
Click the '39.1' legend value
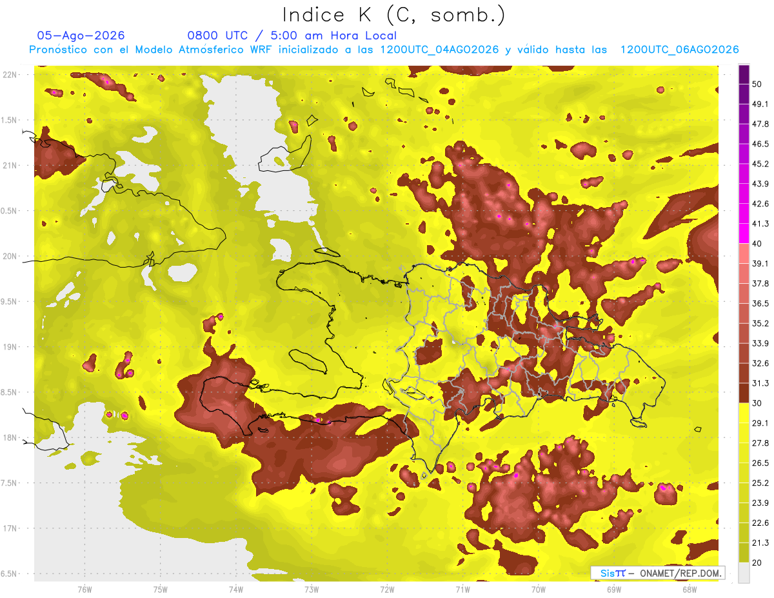(x=760, y=263)
